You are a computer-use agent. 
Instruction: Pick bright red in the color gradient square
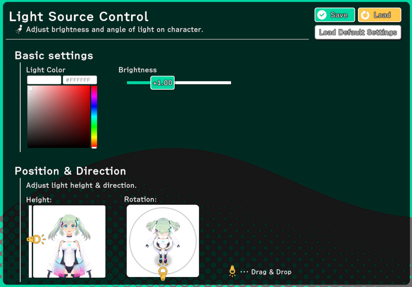[88, 88]
